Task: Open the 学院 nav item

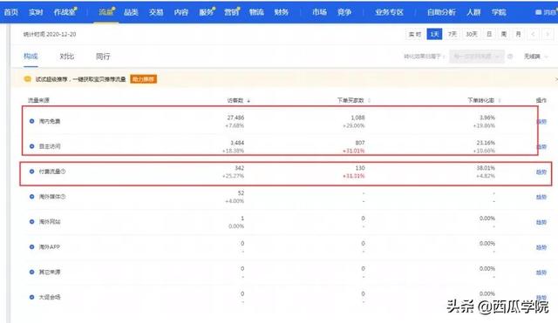Action: (x=499, y=12)
